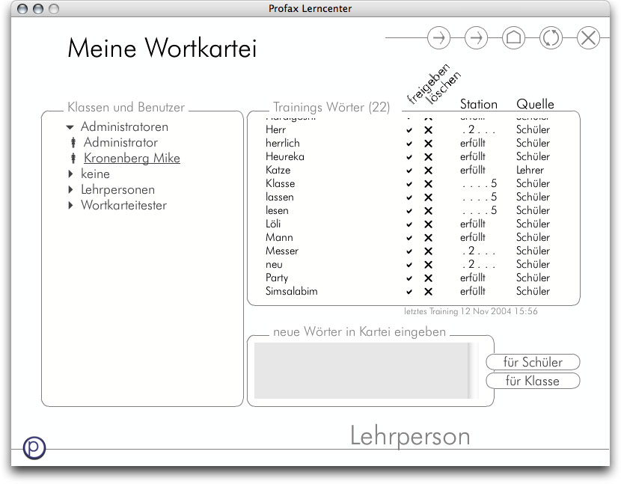Toggle the freigeben checkmark for Simsalabim
This screenshot has height=484, width=621.
pyautogui.click(x=409, y=292)
